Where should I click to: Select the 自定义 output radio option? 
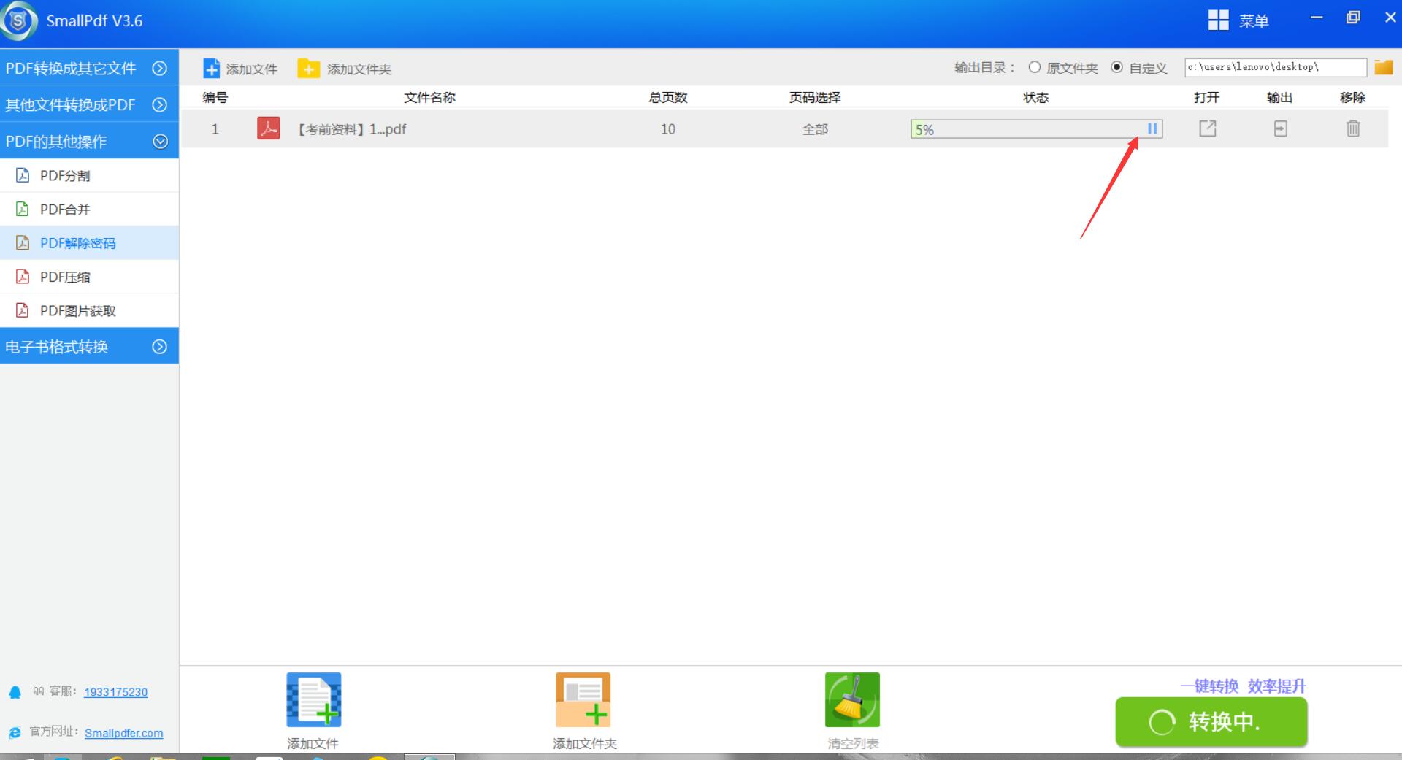(x=1116, y=67)
